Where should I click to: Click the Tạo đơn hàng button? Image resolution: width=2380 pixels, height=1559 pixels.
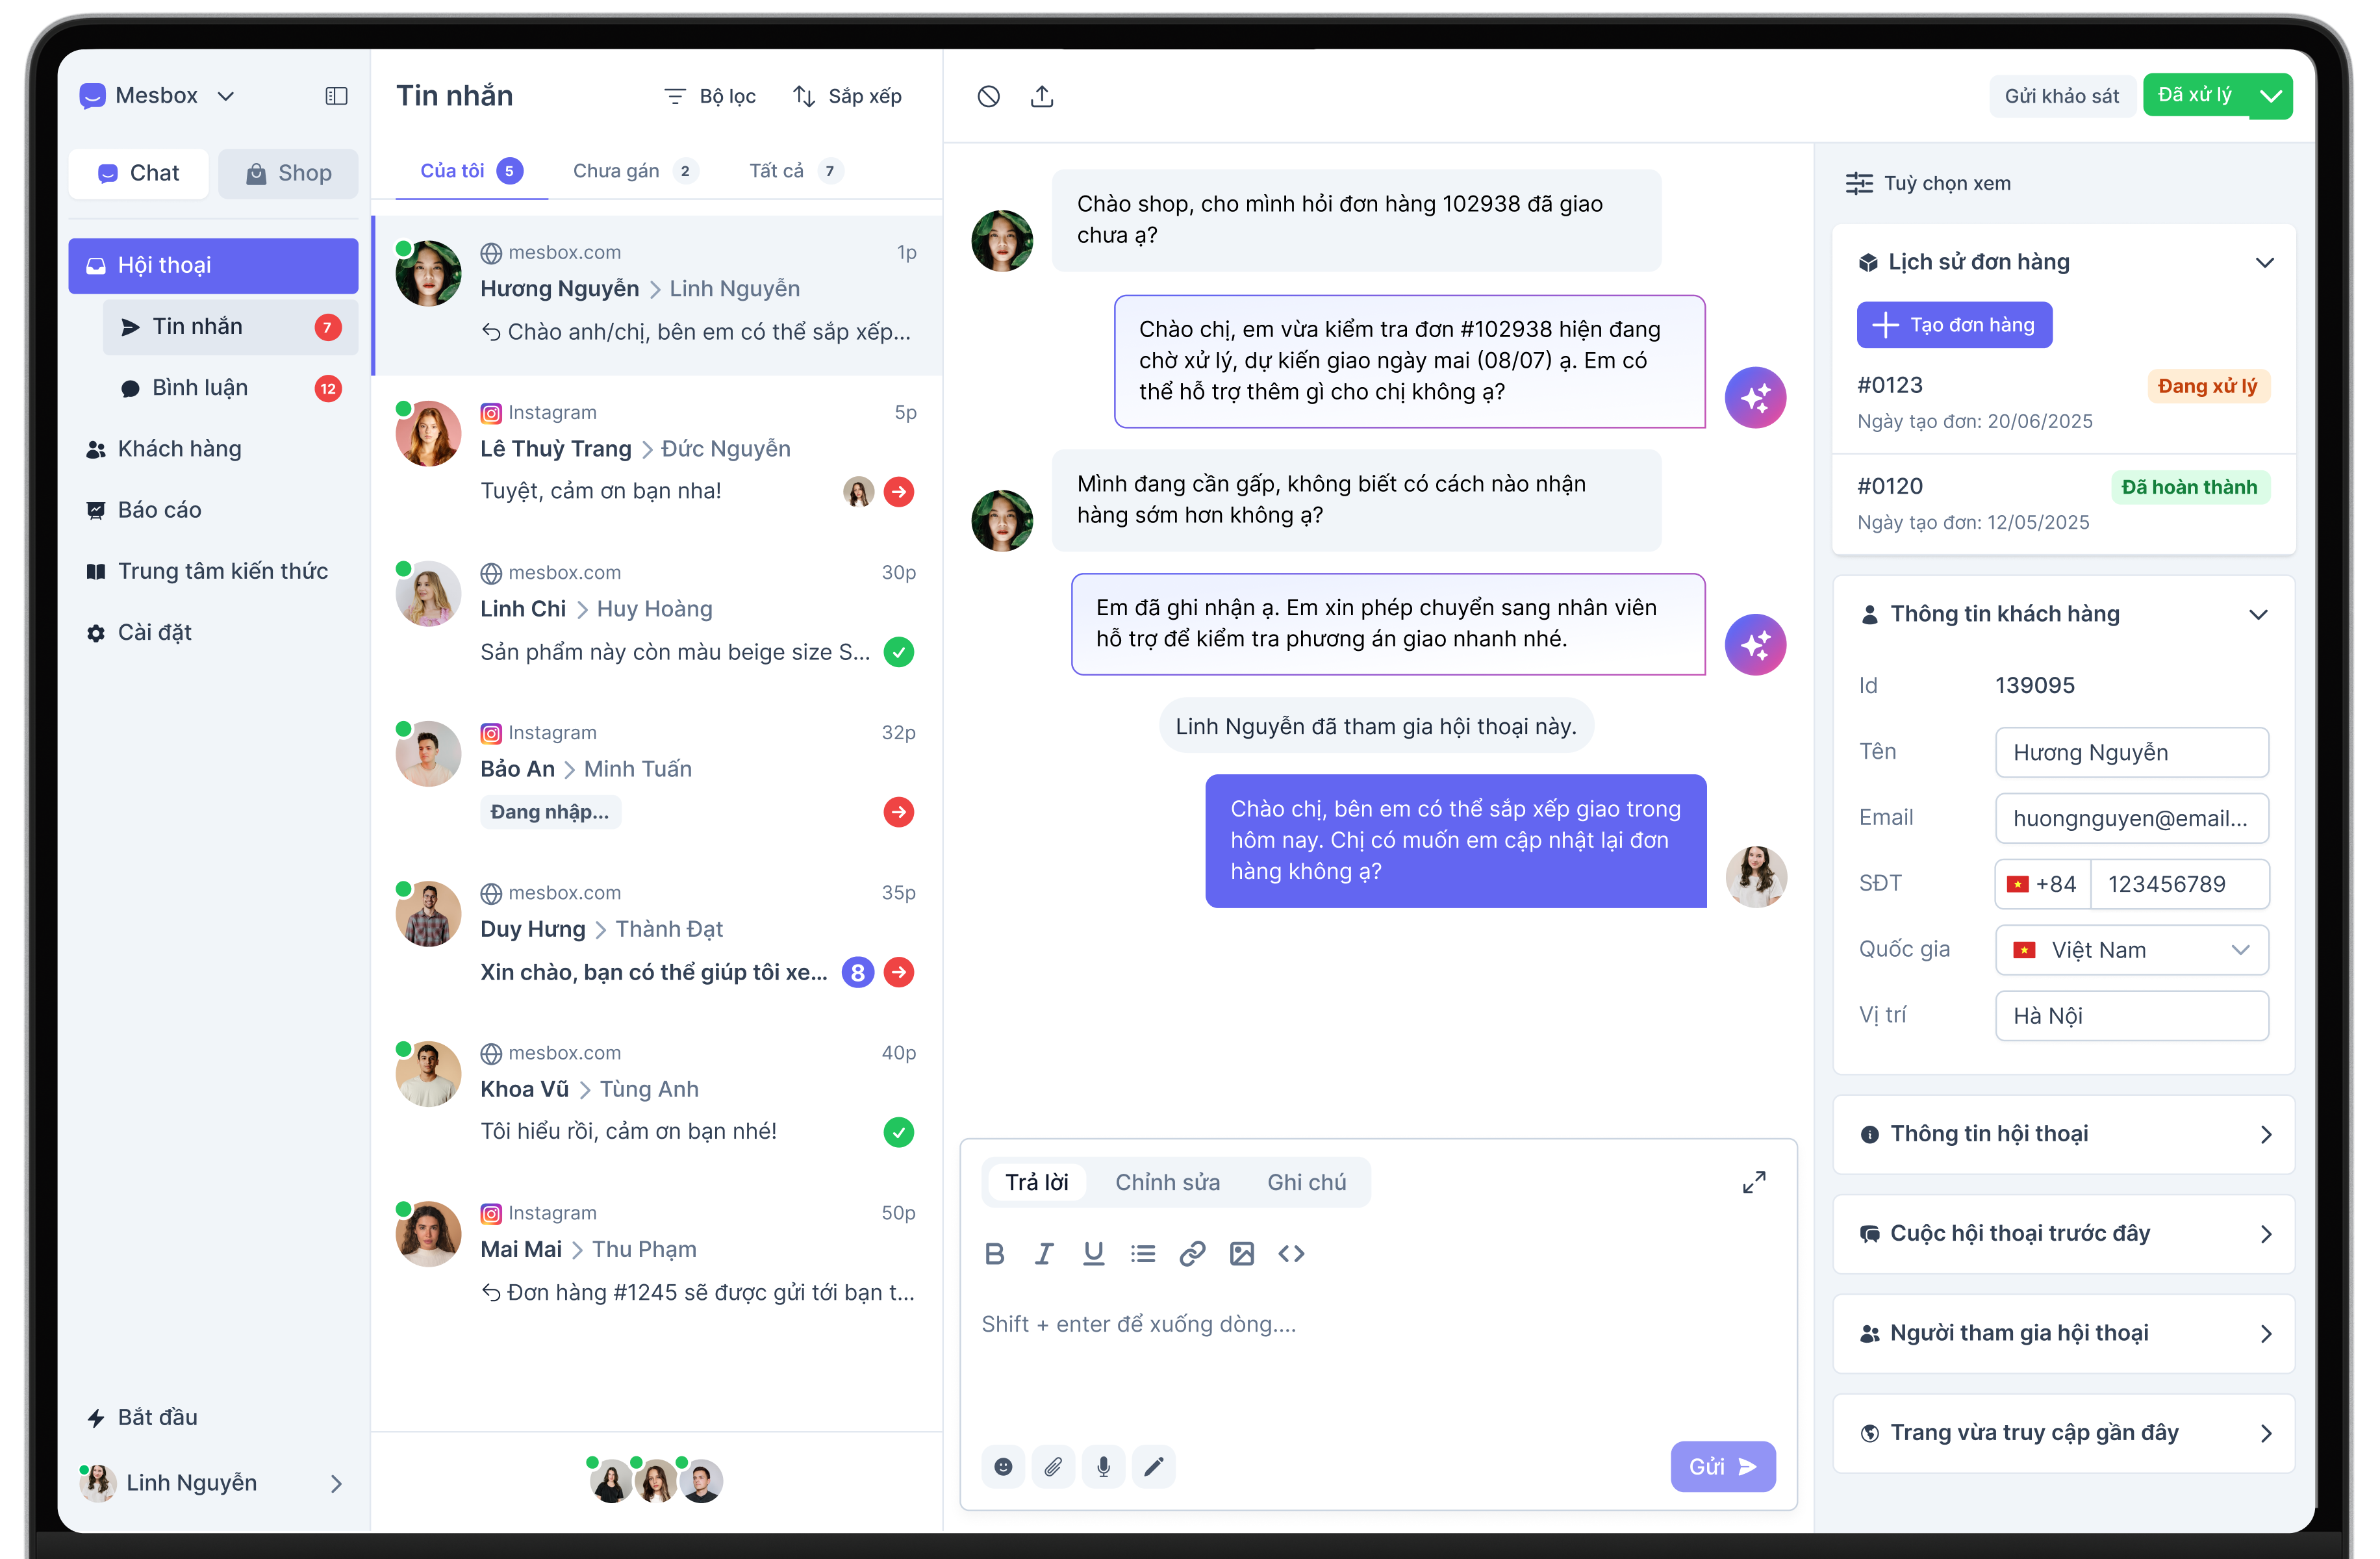point(1954,325)
